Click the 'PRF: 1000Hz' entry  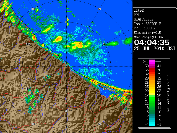145,28
